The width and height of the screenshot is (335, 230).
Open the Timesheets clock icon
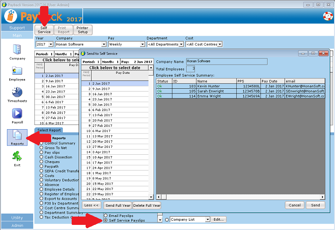(x=17, y=92)
